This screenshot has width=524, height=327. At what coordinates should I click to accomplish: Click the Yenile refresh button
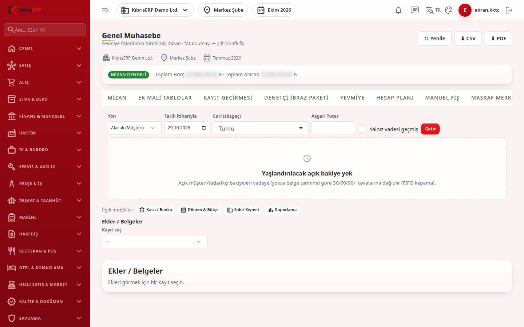click(x=434, y=39)
